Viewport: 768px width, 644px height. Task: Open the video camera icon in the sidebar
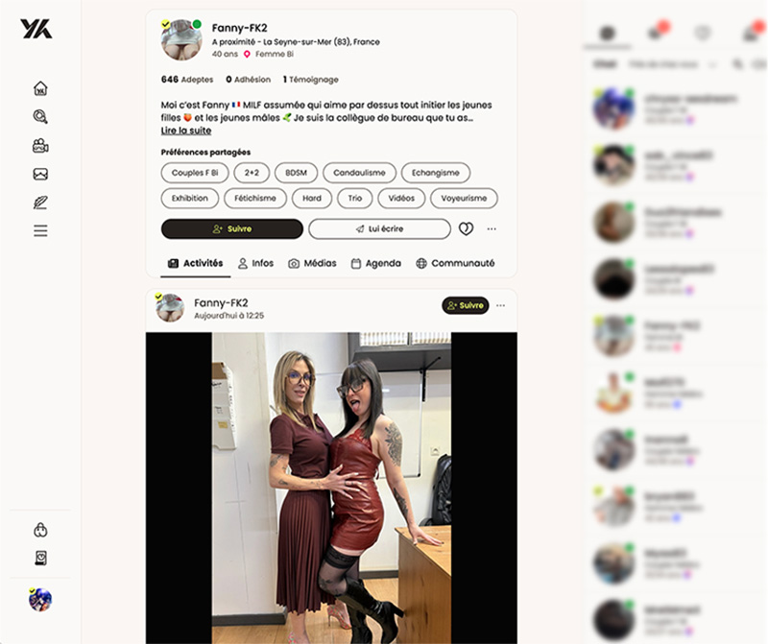[x=40, y=146]
